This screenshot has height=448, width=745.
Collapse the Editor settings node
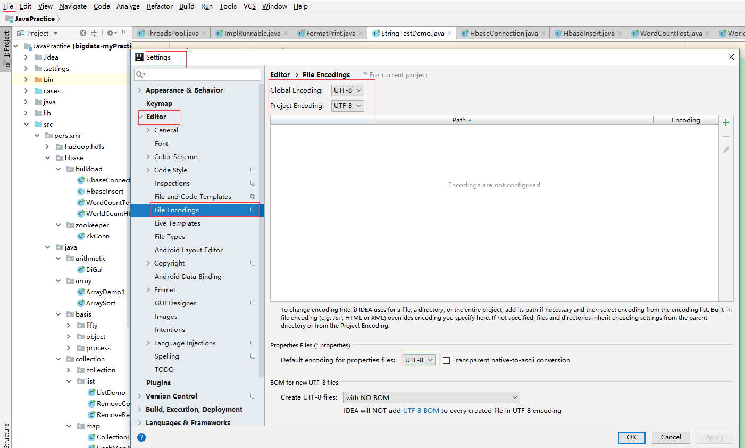click(x=140, y=117)
